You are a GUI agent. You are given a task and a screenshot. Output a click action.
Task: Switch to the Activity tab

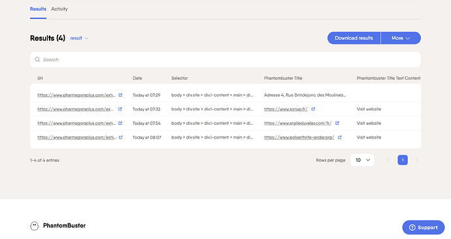pos(59,9)
